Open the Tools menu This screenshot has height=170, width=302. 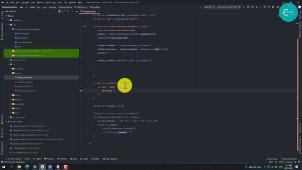coord(60,2)
